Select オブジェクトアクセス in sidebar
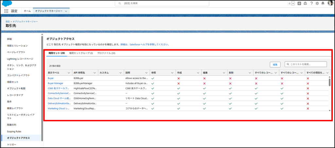This screenshot has height=148, width=335. pos(18,138)
